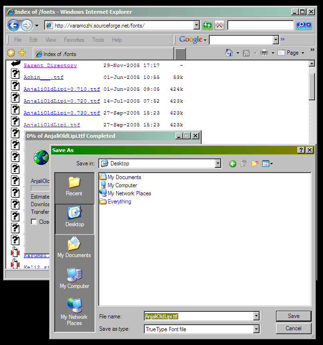Select My Computer in the places sidebar

point(74,278)
